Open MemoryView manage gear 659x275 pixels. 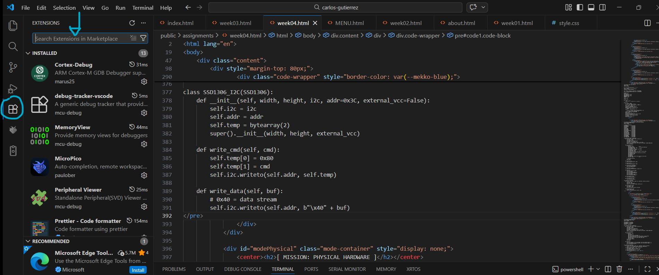click(x=144, y=144)
